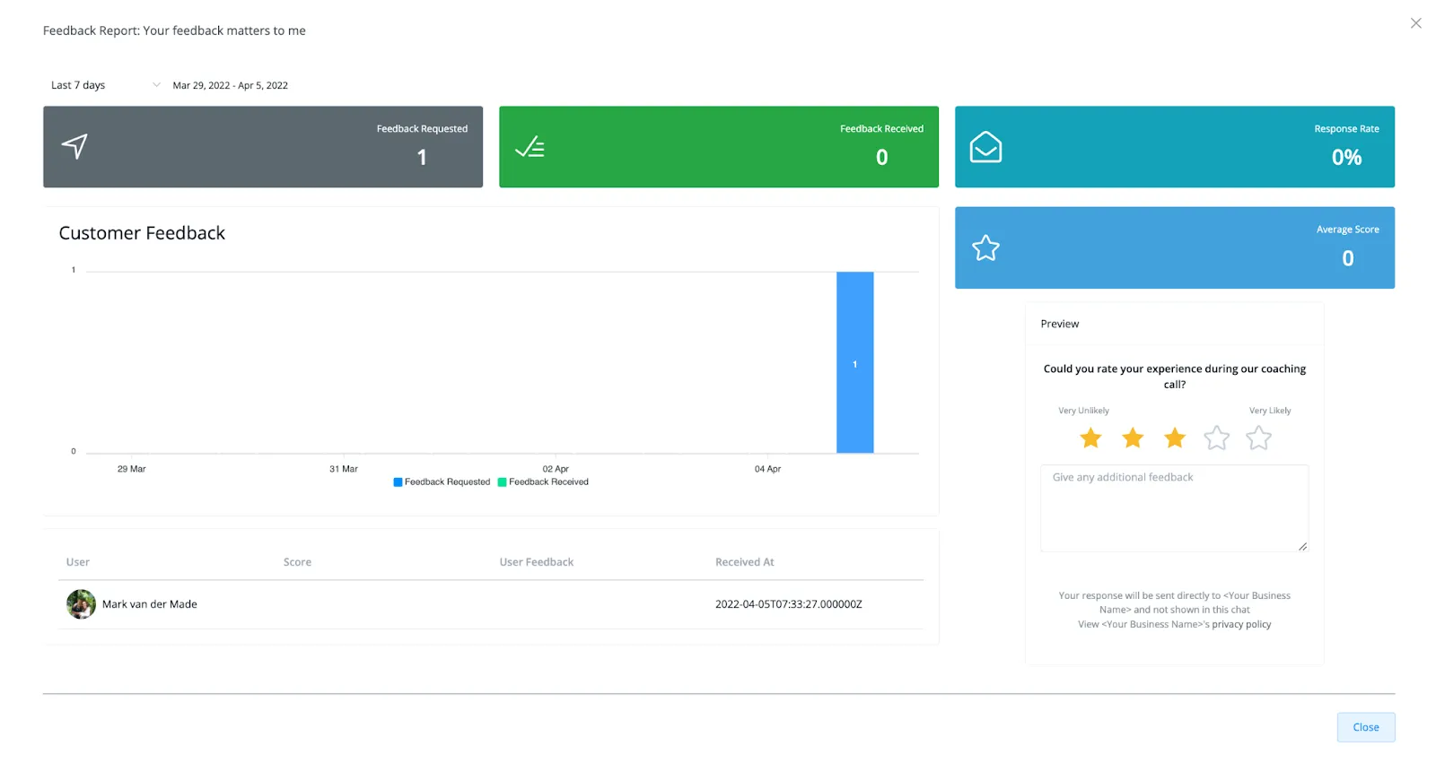Select the fourth rating star in preview

click(x=1216, y=438)
